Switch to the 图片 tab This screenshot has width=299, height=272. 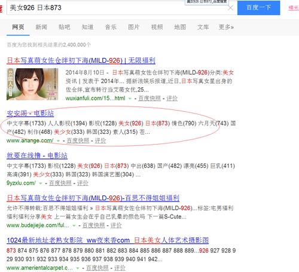[x=133, y=27]
